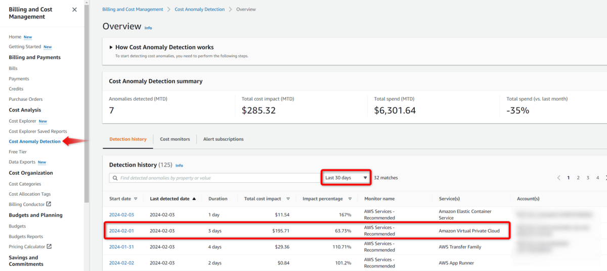The image size is (607, 271).
Task: Click Amazon Elastic Container Service cell
Action: click(465, 215)
